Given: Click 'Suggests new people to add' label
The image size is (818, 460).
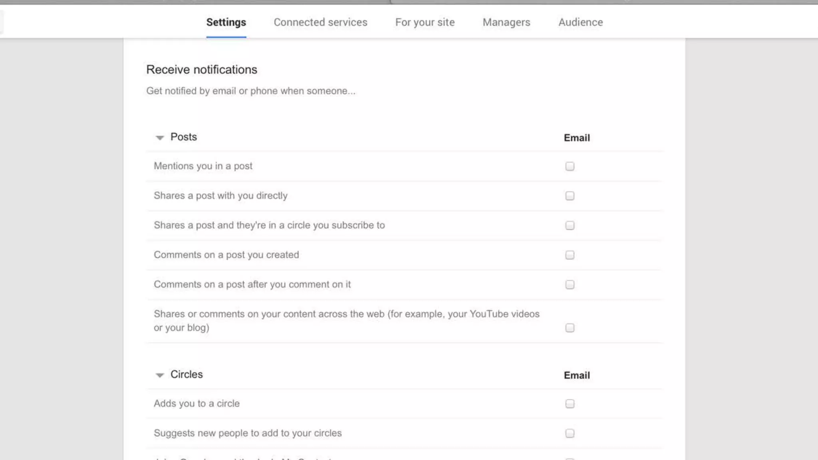Looking at the screenshot, I should coord(248,433).
